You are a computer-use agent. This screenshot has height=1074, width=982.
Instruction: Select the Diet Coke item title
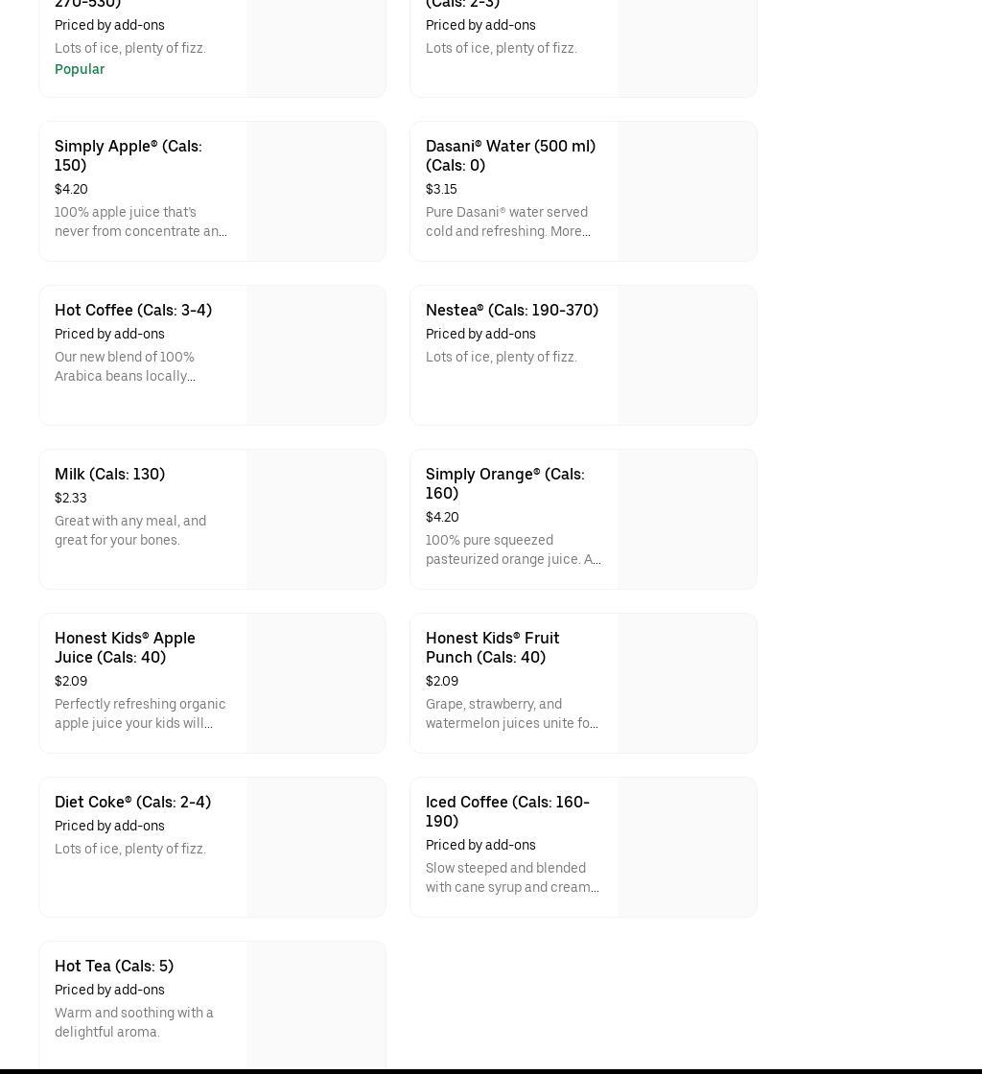pyautogui.click(x=132, y=802)
